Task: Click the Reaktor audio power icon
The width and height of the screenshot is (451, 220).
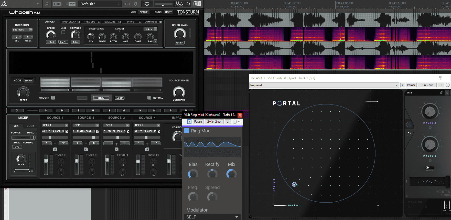Action: (x=188, y=4)
